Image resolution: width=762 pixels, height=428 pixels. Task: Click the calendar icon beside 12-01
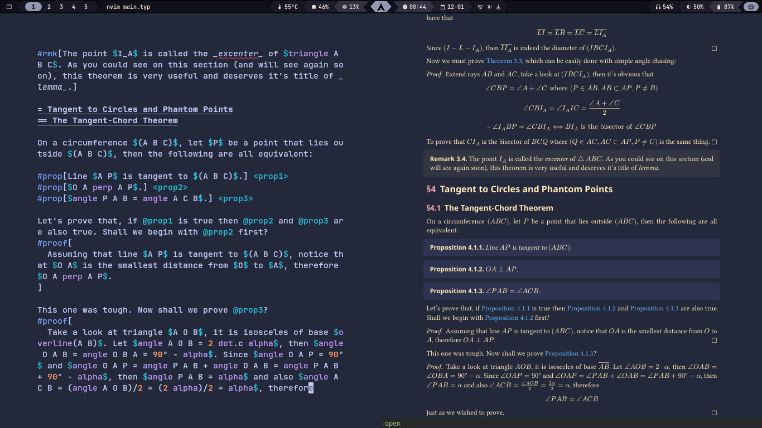(x=442, y=7)
